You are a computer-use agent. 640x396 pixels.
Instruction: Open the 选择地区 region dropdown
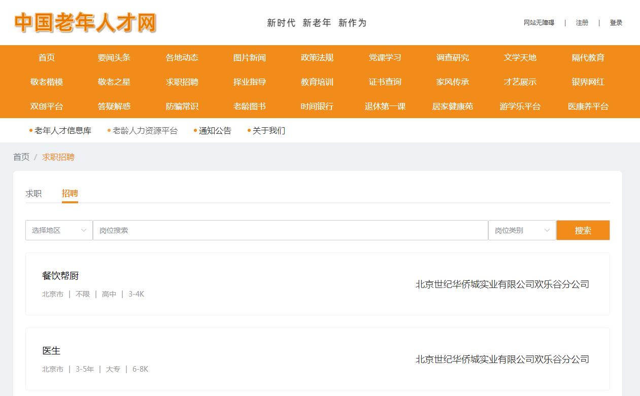point(59,230)
